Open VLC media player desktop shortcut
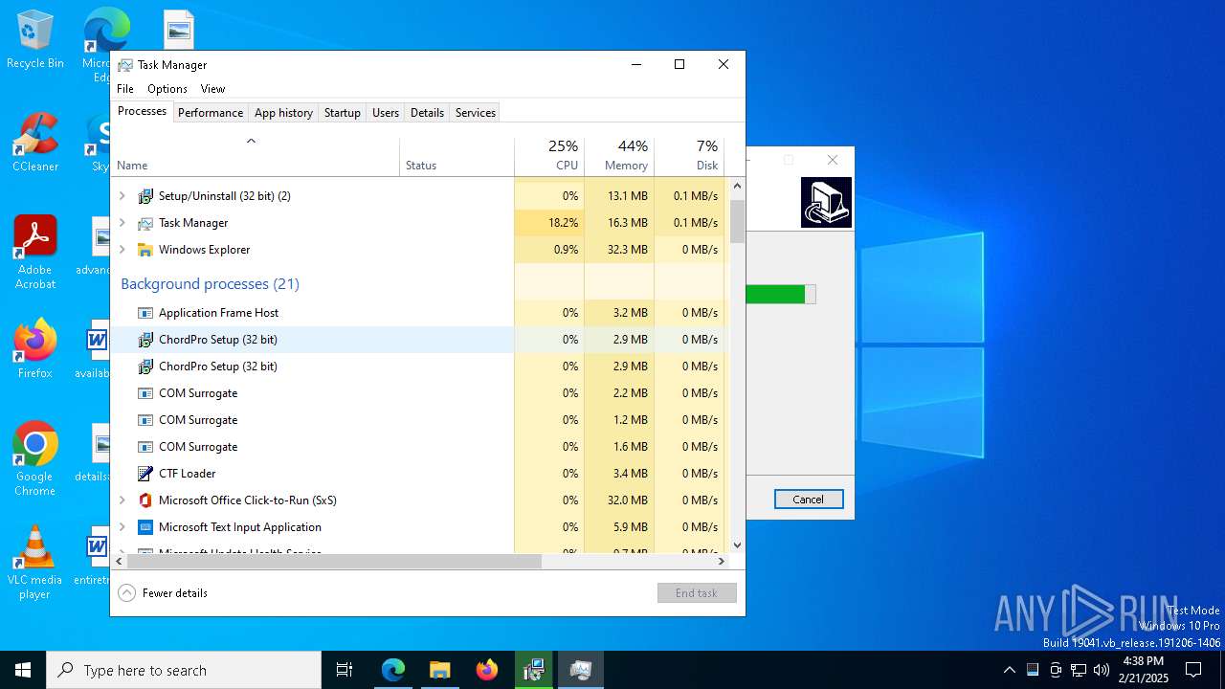The width and height of the screenshot is (1225, 689). (35, 563)
